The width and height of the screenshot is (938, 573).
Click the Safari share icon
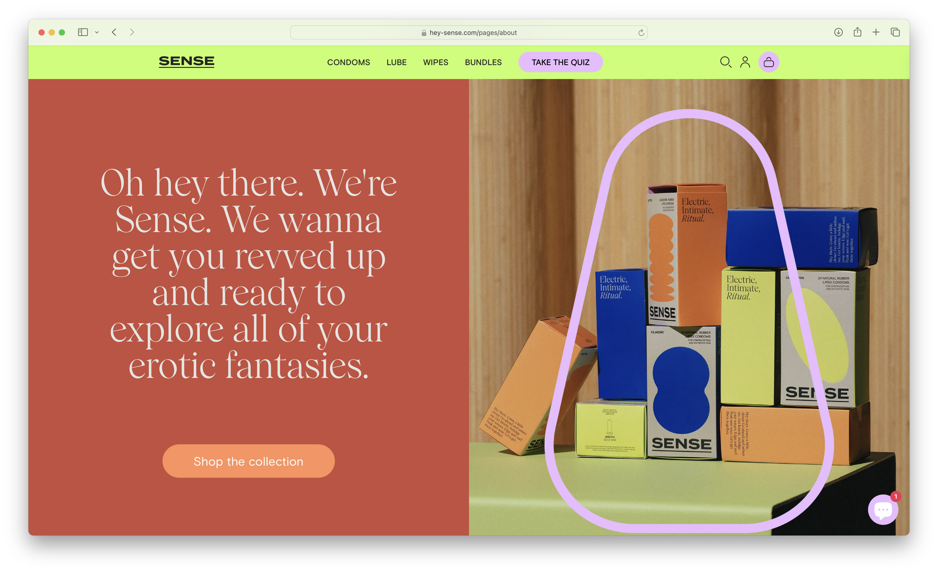pyautogui.click(x=857, y=32)
